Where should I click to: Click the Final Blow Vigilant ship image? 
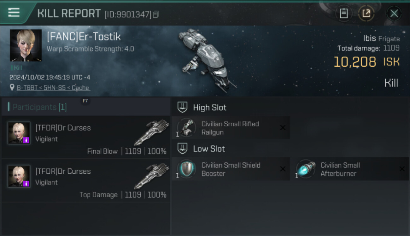[152, 132]
